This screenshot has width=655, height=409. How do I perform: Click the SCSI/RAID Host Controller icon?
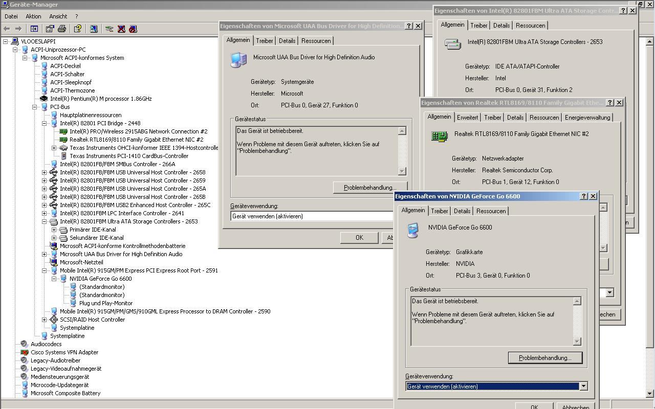[54, 320]
